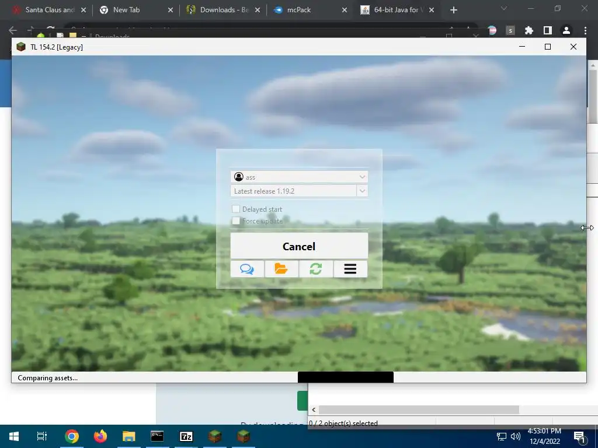Open the chat/support speech bubble button

pos(247,269)
